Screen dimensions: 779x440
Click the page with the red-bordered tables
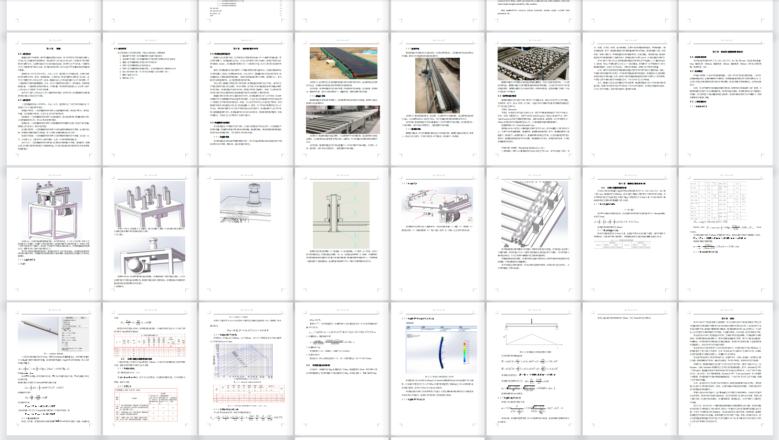click(150, 369)
